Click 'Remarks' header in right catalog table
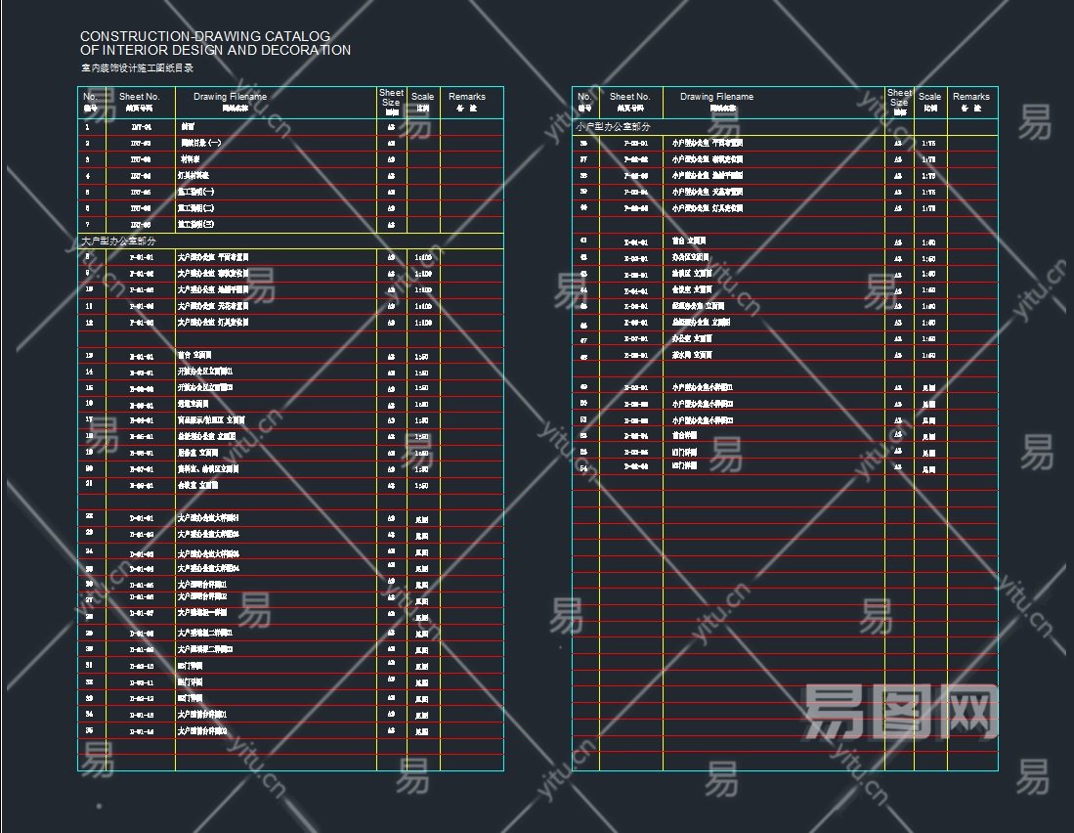 coord(971,97)
